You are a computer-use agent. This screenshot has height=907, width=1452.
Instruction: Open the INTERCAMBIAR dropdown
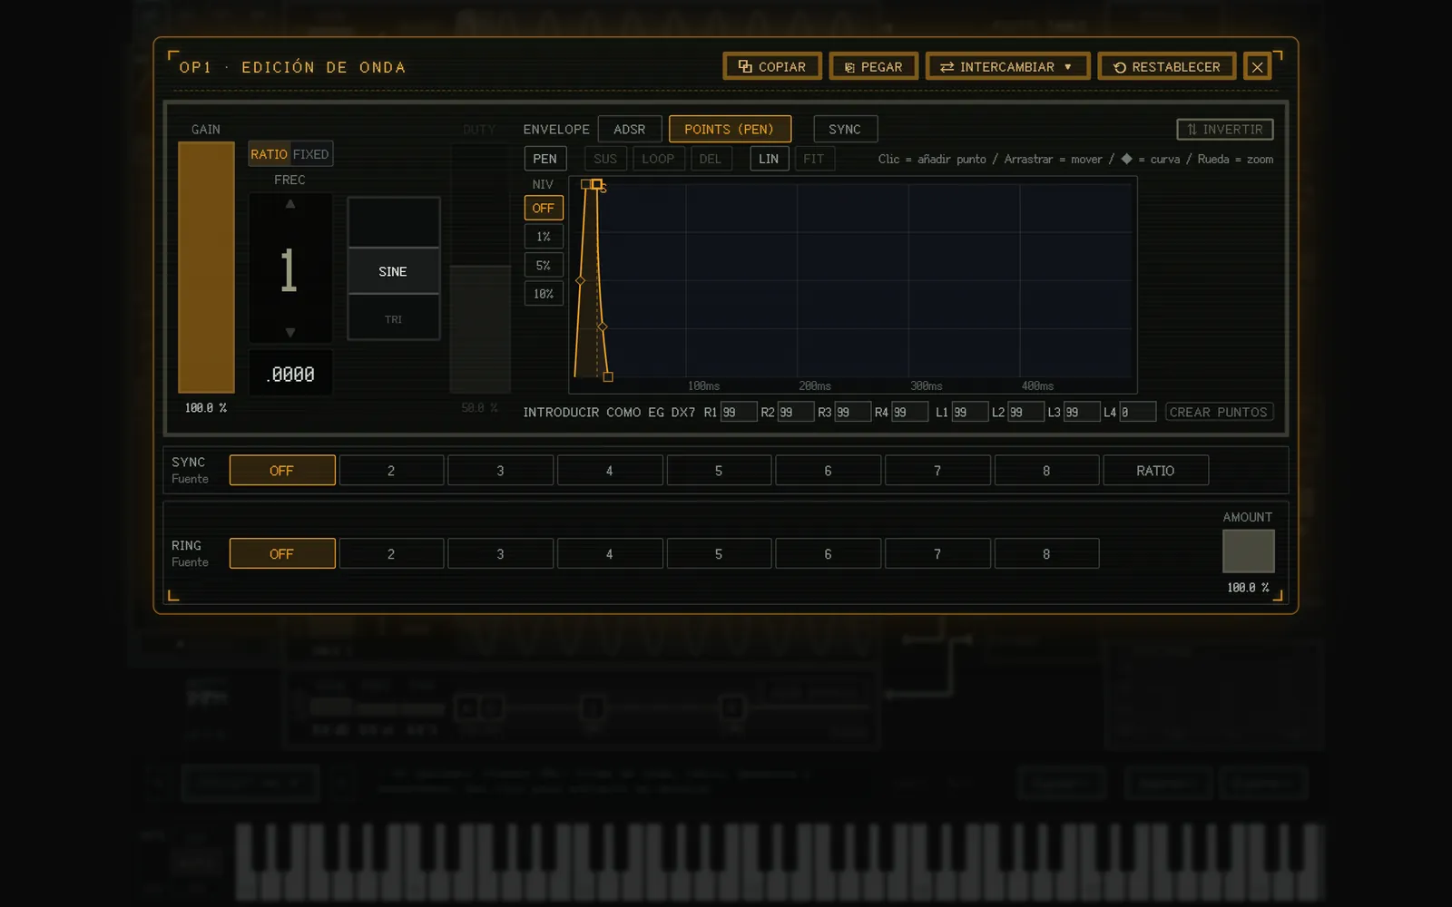[1007, 66]
